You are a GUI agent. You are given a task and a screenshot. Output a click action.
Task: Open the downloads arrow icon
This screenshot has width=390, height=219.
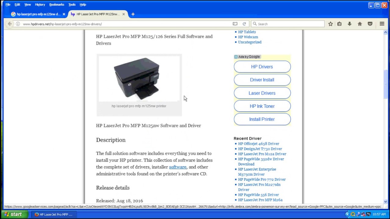tap(349, 24)
